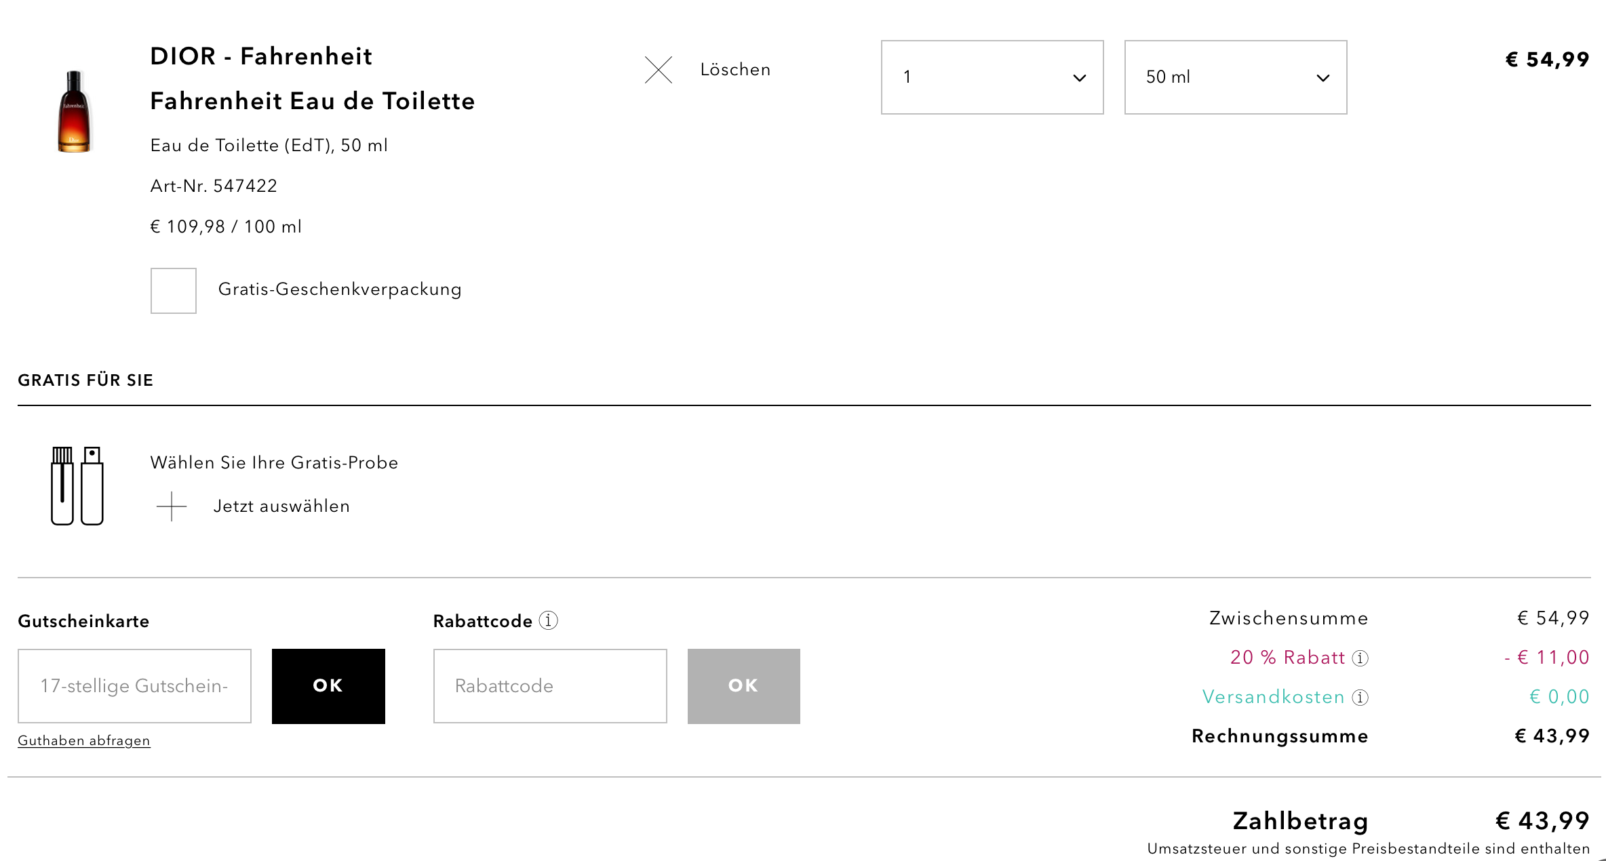1606x861 pixels.
Task: Click the black OK button for Gutscheinkarte
Action: coord(328,686)
